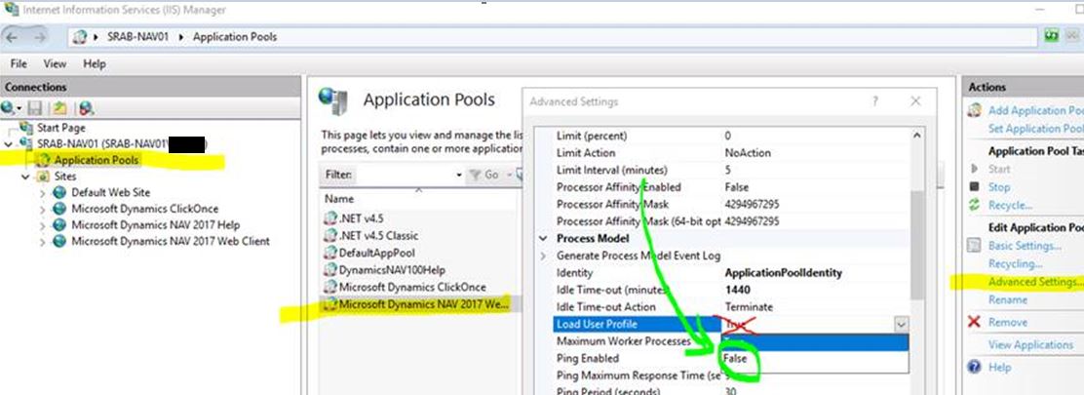This screenshot has width=1084, height=395.
Task: Click the Stop square icon in Actions
Action: coord(974,187)
